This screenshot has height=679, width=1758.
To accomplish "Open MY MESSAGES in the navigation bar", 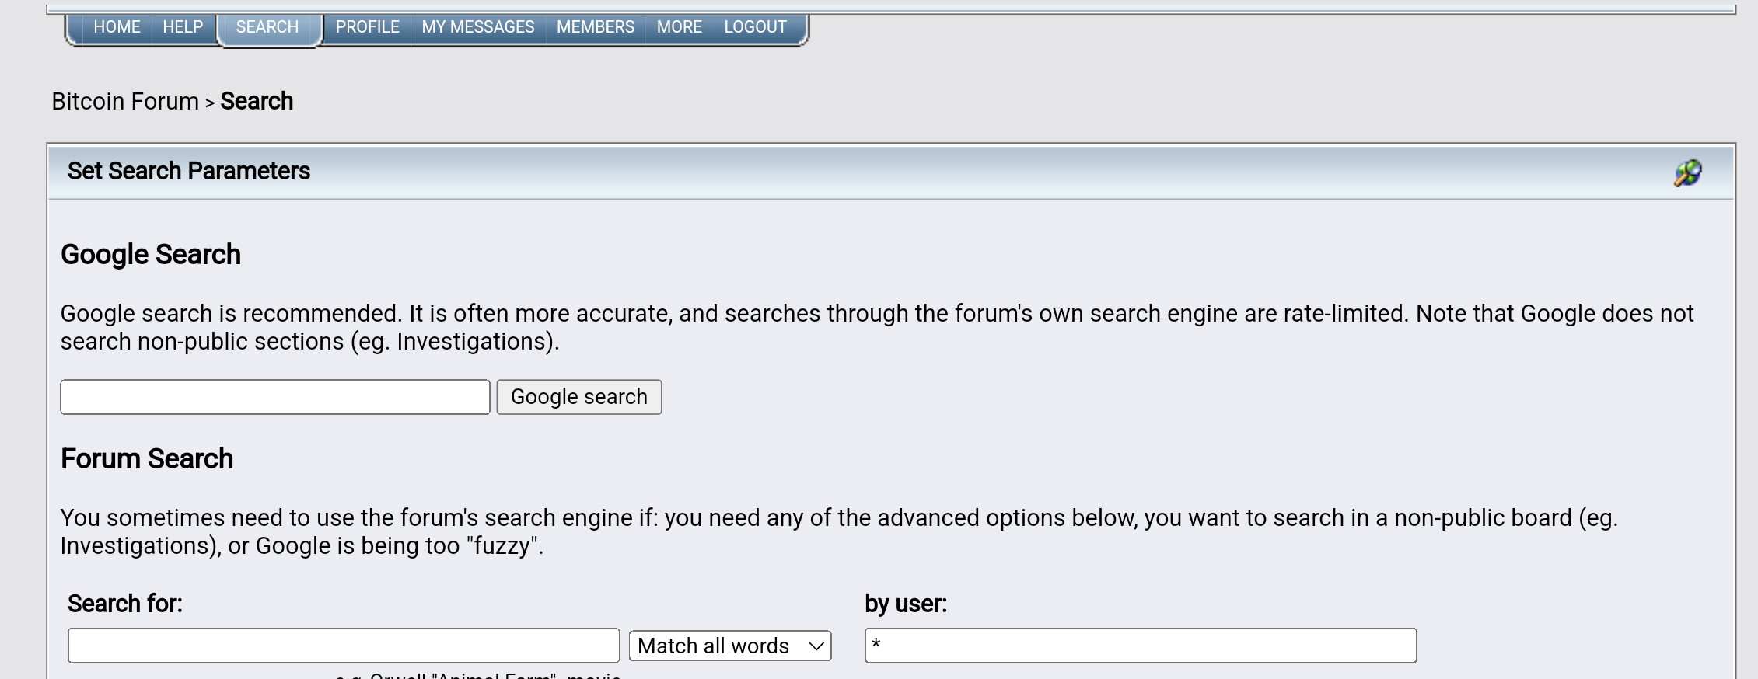I will tap(477, 27).
